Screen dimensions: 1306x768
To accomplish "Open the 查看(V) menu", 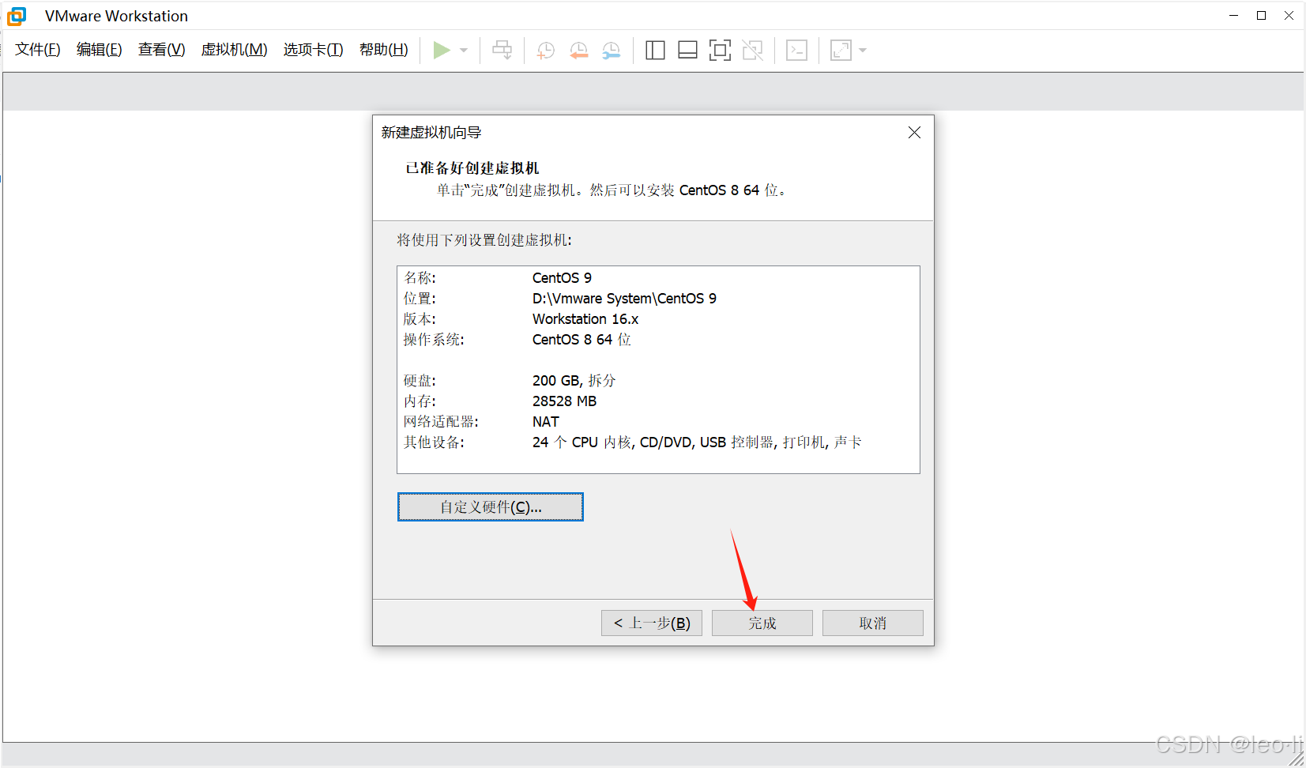I will [162, 50].
